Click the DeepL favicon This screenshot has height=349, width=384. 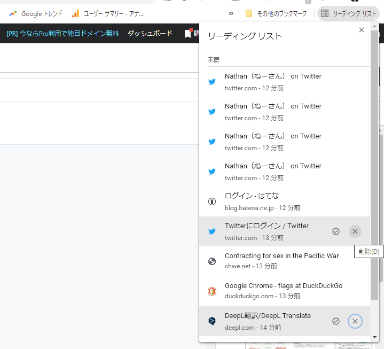tap(212, 321)
